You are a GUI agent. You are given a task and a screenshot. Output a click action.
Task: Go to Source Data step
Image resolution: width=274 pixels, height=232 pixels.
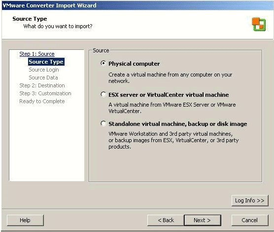43,77
